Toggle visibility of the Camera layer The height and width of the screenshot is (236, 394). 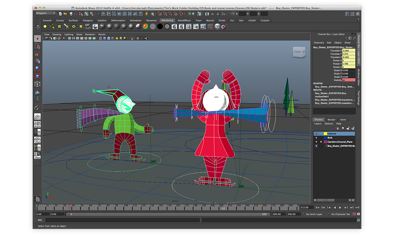click(x=316, y=134)
